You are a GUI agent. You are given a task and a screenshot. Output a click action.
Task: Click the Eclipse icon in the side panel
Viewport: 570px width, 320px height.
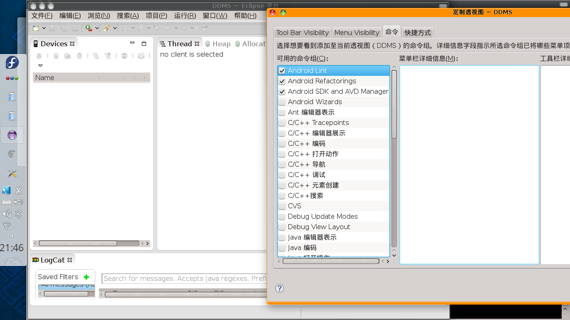pos(12,135)
